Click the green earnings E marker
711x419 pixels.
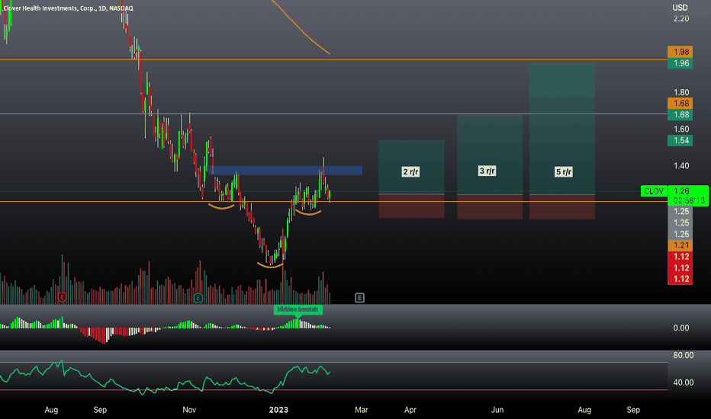click(198, 298)
